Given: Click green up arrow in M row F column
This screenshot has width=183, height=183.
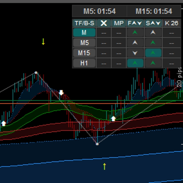Looking at the screenshot, I should click(135, 32).
